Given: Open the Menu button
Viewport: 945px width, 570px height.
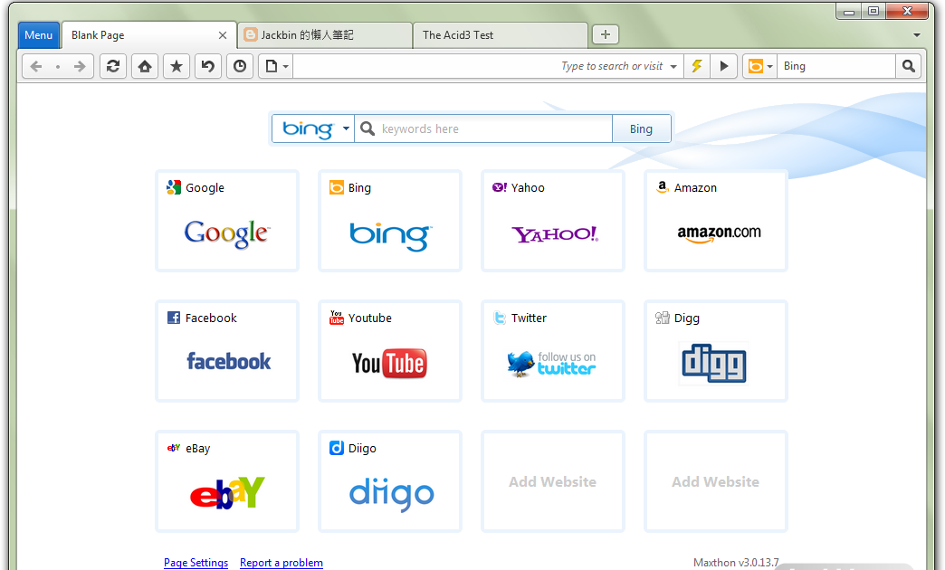Looking at the screenshot, I should click(x=39, y=35).
